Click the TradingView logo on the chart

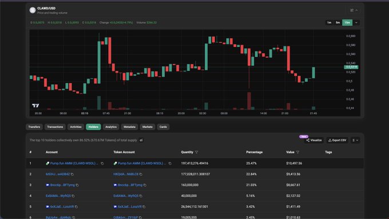[x=35, y=106]
